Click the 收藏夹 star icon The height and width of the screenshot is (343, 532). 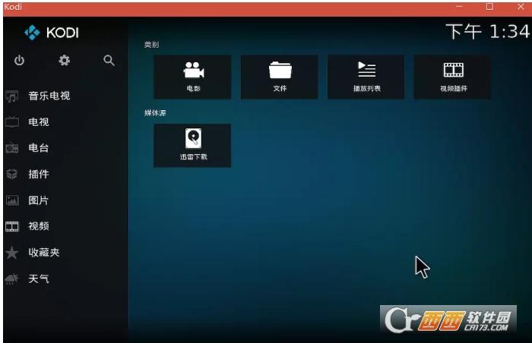[x=12, y=253]
